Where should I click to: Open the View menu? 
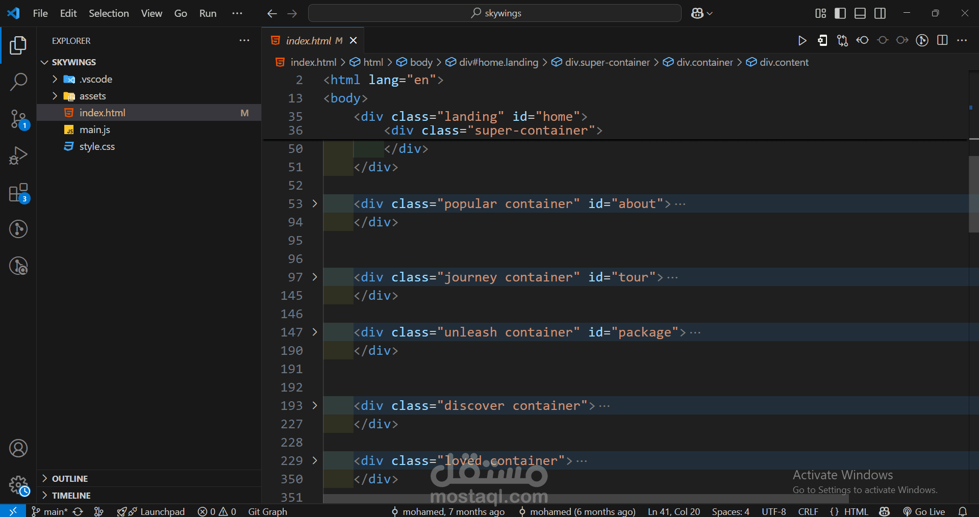152,13
